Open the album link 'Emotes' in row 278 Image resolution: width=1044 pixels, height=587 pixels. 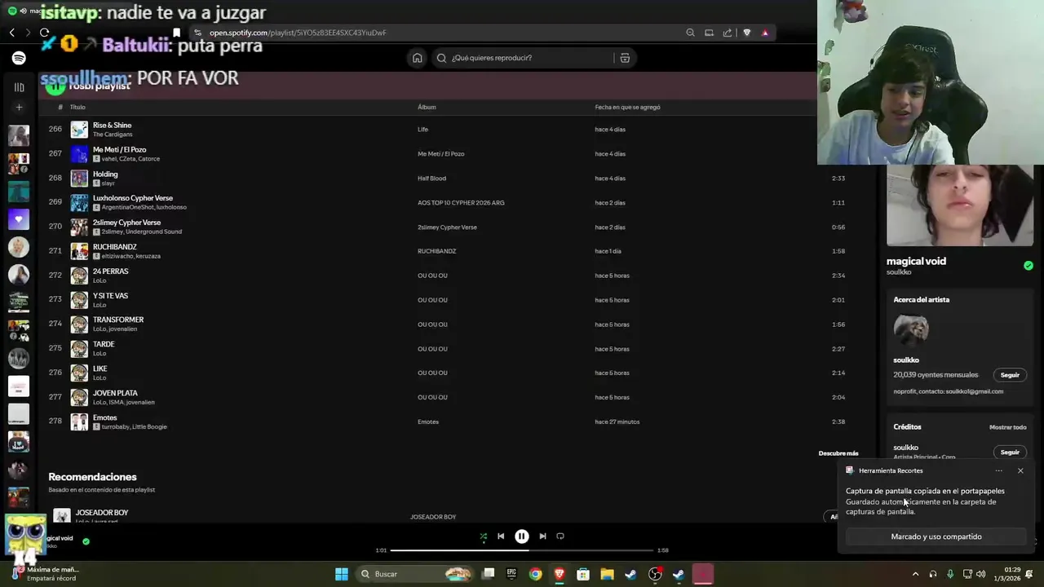(428, 422)
